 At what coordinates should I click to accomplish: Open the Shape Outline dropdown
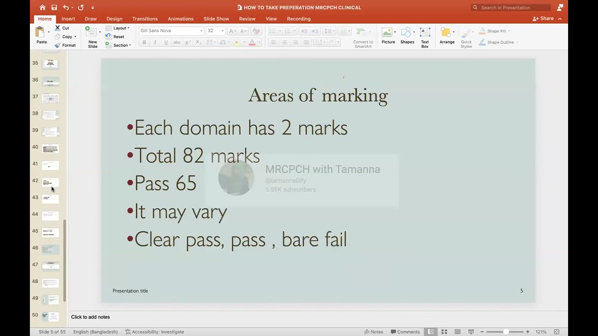coord(498,42)
